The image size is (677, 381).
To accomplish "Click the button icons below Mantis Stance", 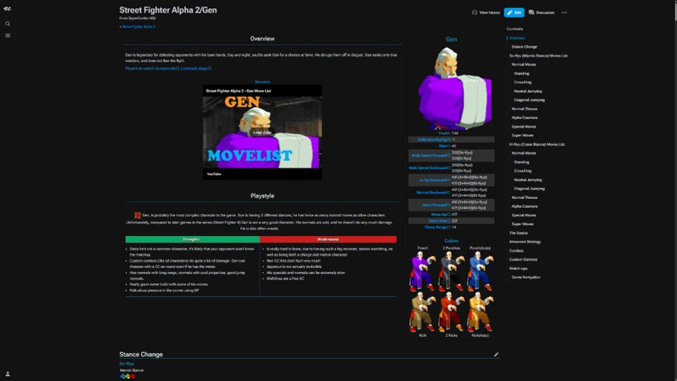I will (127, 376).
